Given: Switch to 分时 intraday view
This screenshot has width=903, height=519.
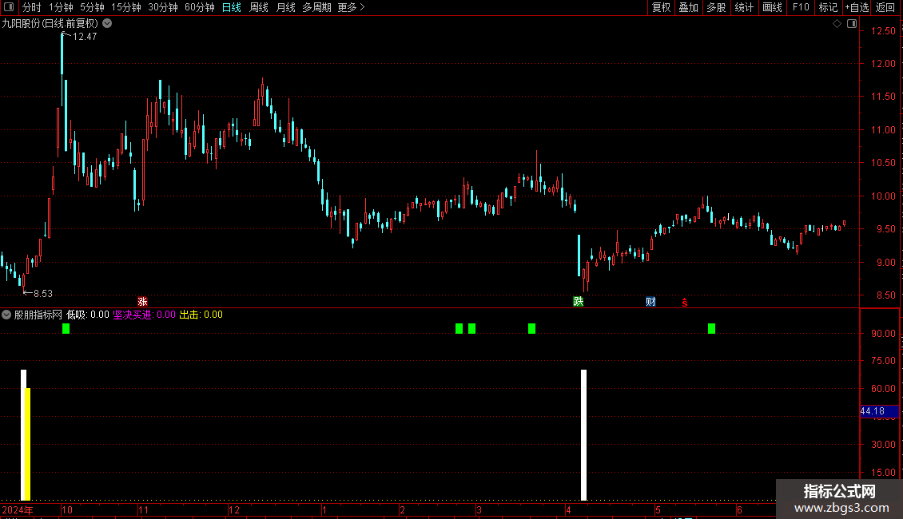Looking at the screenshot, I should click(32, 7).
